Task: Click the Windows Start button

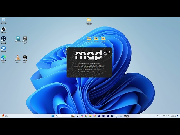Action: click(x=53, y=116)
